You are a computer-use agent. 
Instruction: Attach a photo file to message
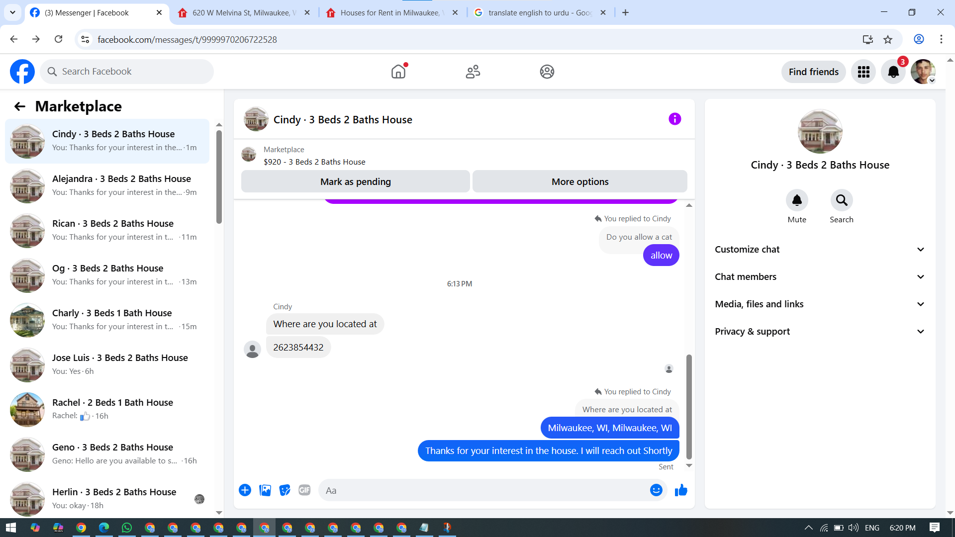(x=265, y=490)
